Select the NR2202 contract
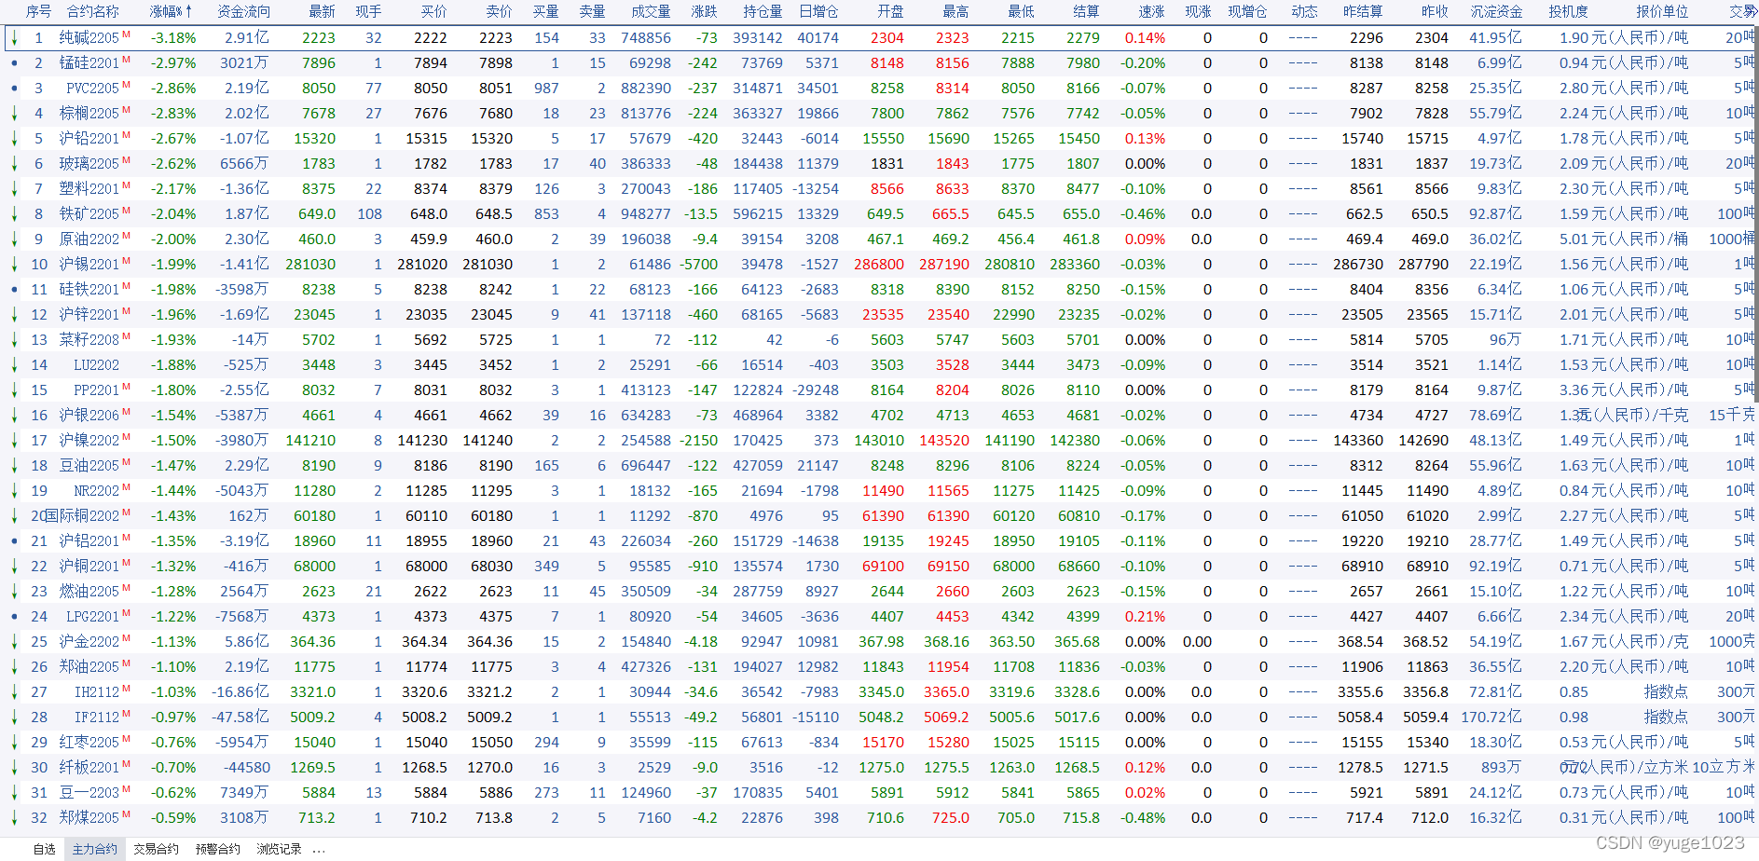 click(x=97, y=490)
